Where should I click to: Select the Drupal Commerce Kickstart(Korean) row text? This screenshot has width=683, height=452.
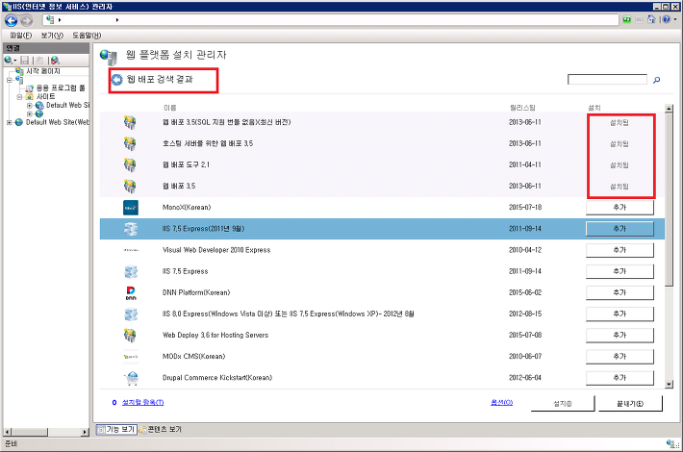click(216, 378)
